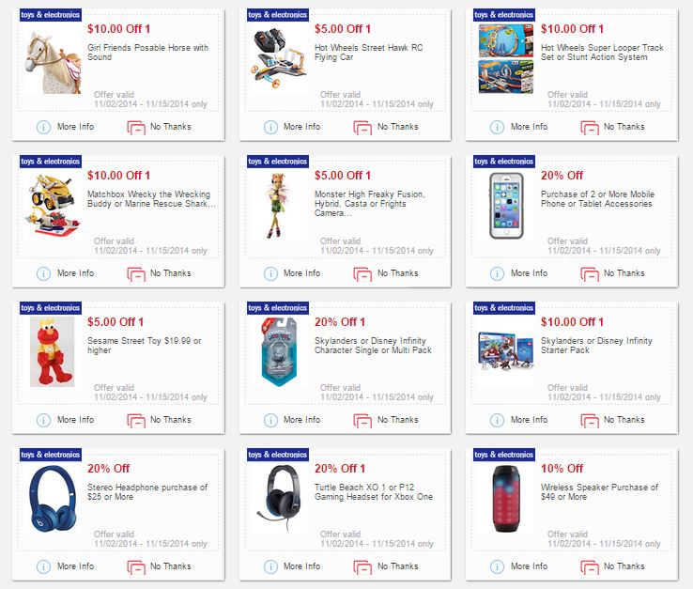
Task: Click No Thanks icon on Matchbox Wrecky coupon
Action: 135,273
